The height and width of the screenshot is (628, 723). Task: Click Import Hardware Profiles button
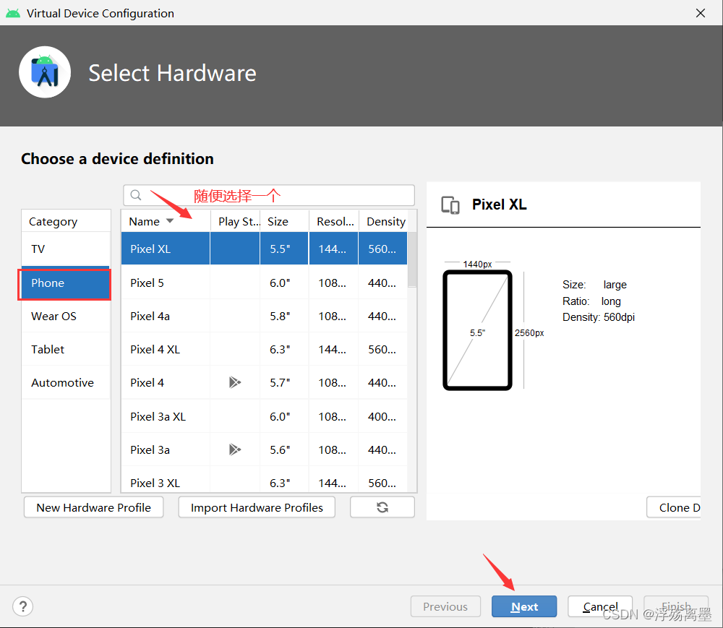pyautogui.click(x=257, y=507)
